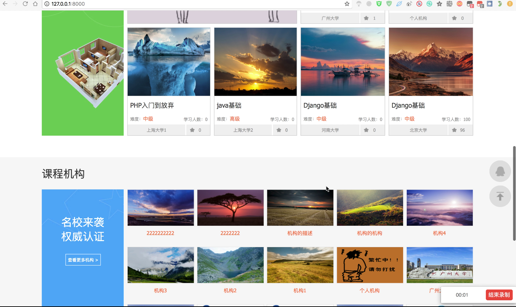
Task: Open the browser home page
Action: 35,4
